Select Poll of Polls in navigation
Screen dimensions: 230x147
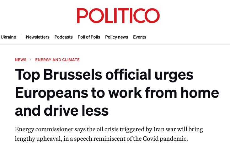click(x=89, y=37)
